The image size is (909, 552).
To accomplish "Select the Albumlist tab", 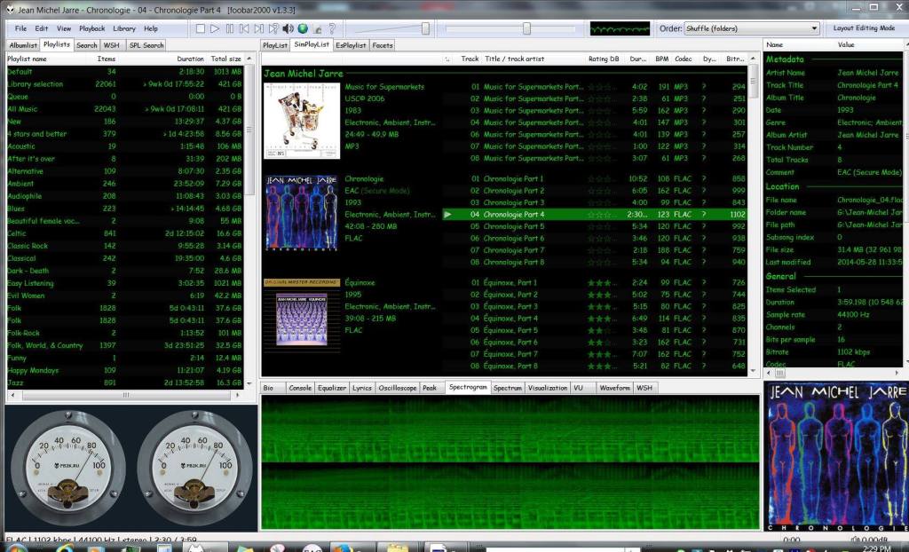I will point(22,44).
